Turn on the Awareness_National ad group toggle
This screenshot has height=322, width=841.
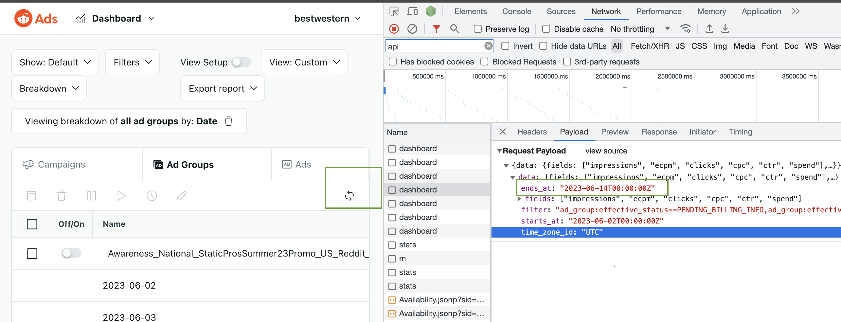(x=71, y=253)
